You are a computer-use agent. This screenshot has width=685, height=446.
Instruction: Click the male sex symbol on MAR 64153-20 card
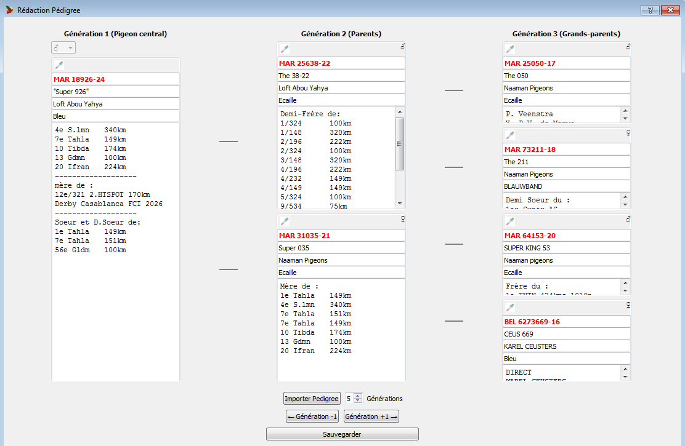click(628, 218)
